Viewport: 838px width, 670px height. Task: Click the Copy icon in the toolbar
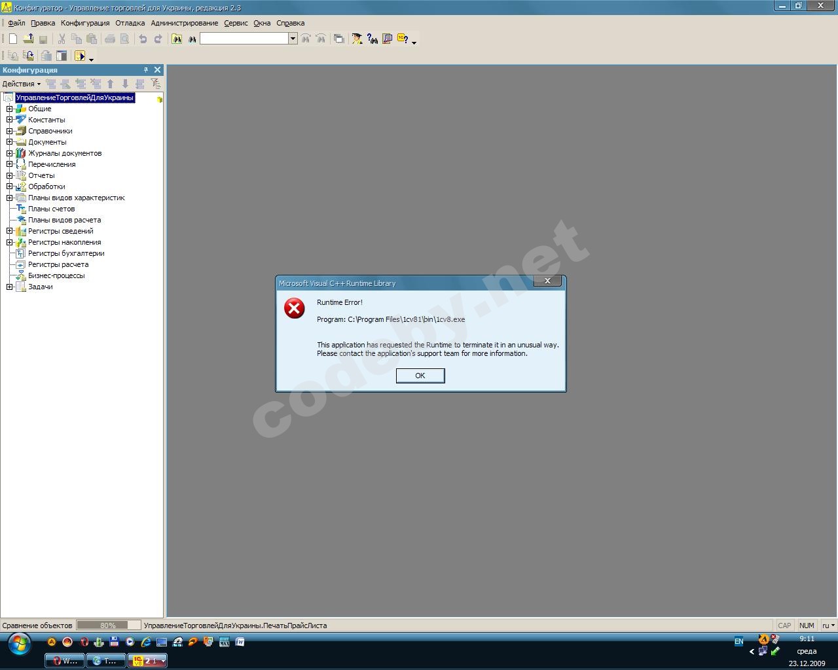coord(77,39)
